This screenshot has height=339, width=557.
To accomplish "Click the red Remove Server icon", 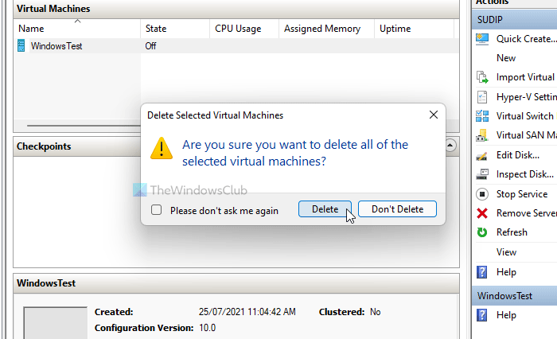I will (x=482, y=213).
